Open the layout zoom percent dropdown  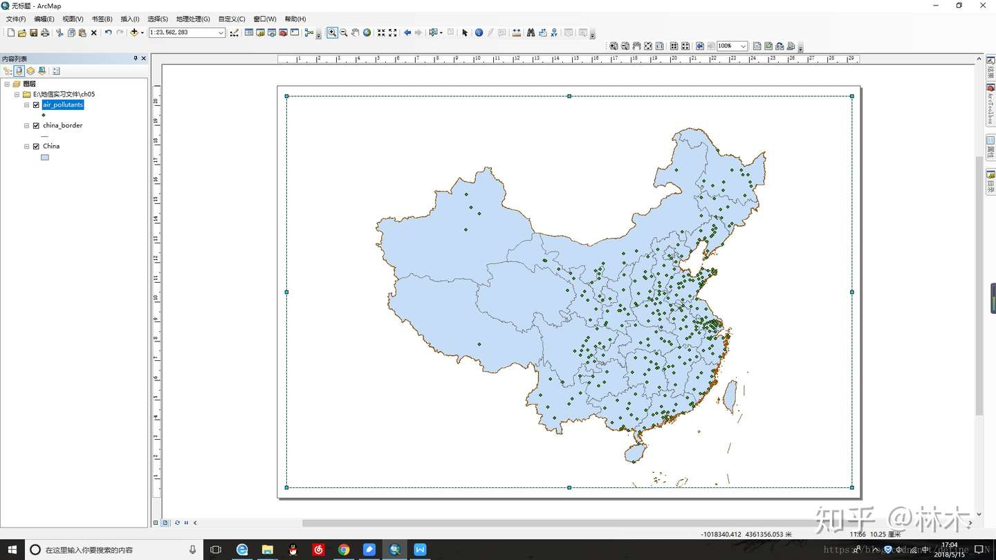[744, 46]
